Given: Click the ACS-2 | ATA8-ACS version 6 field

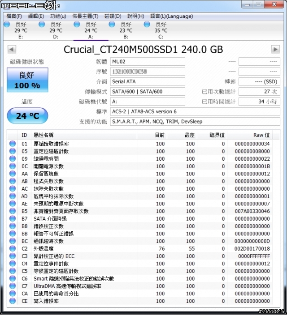Looking at the screenshot, I should [195, 111].
